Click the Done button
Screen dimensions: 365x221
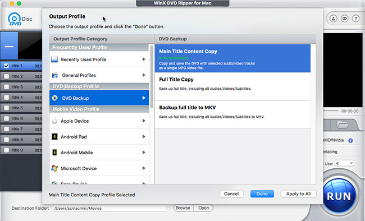[262, 194]
